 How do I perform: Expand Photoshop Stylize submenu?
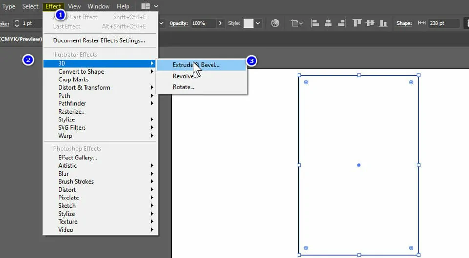tap(100, 214)
